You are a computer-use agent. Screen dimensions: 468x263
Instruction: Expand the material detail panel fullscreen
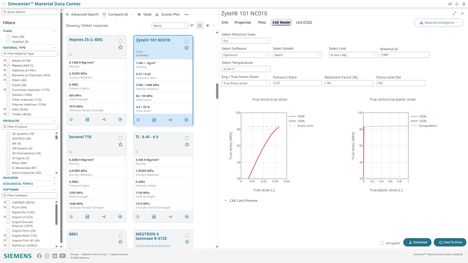point(454,13)
